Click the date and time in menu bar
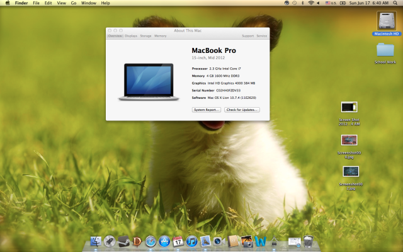This screenshot has width=403, height=252. pos(369,3)
